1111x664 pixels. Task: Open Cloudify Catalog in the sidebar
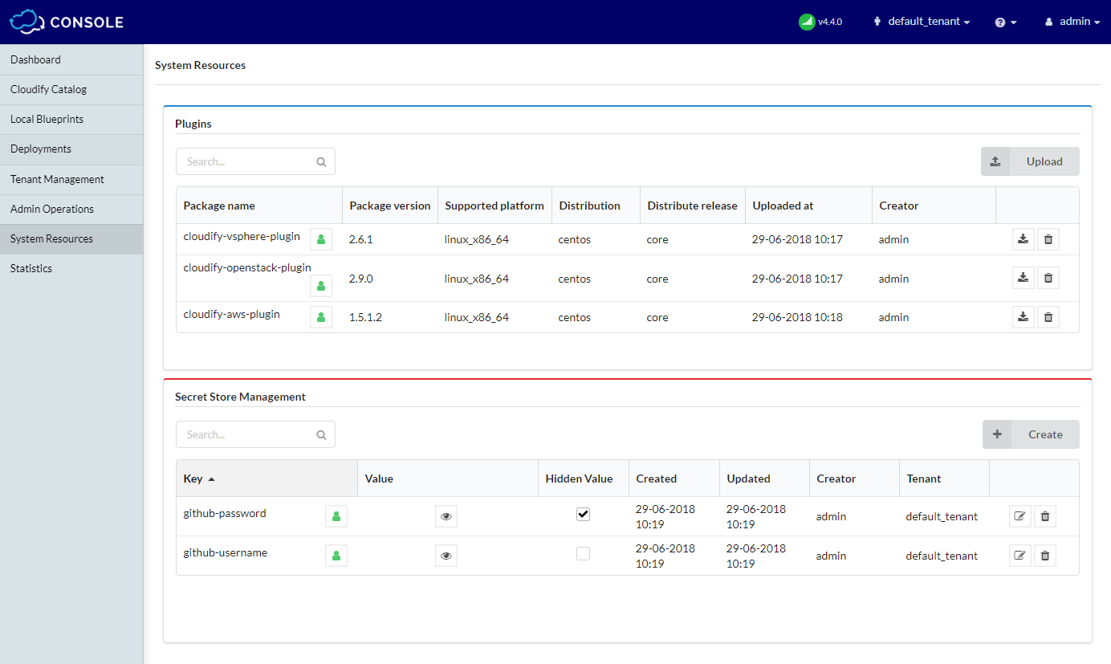[71, 89]
